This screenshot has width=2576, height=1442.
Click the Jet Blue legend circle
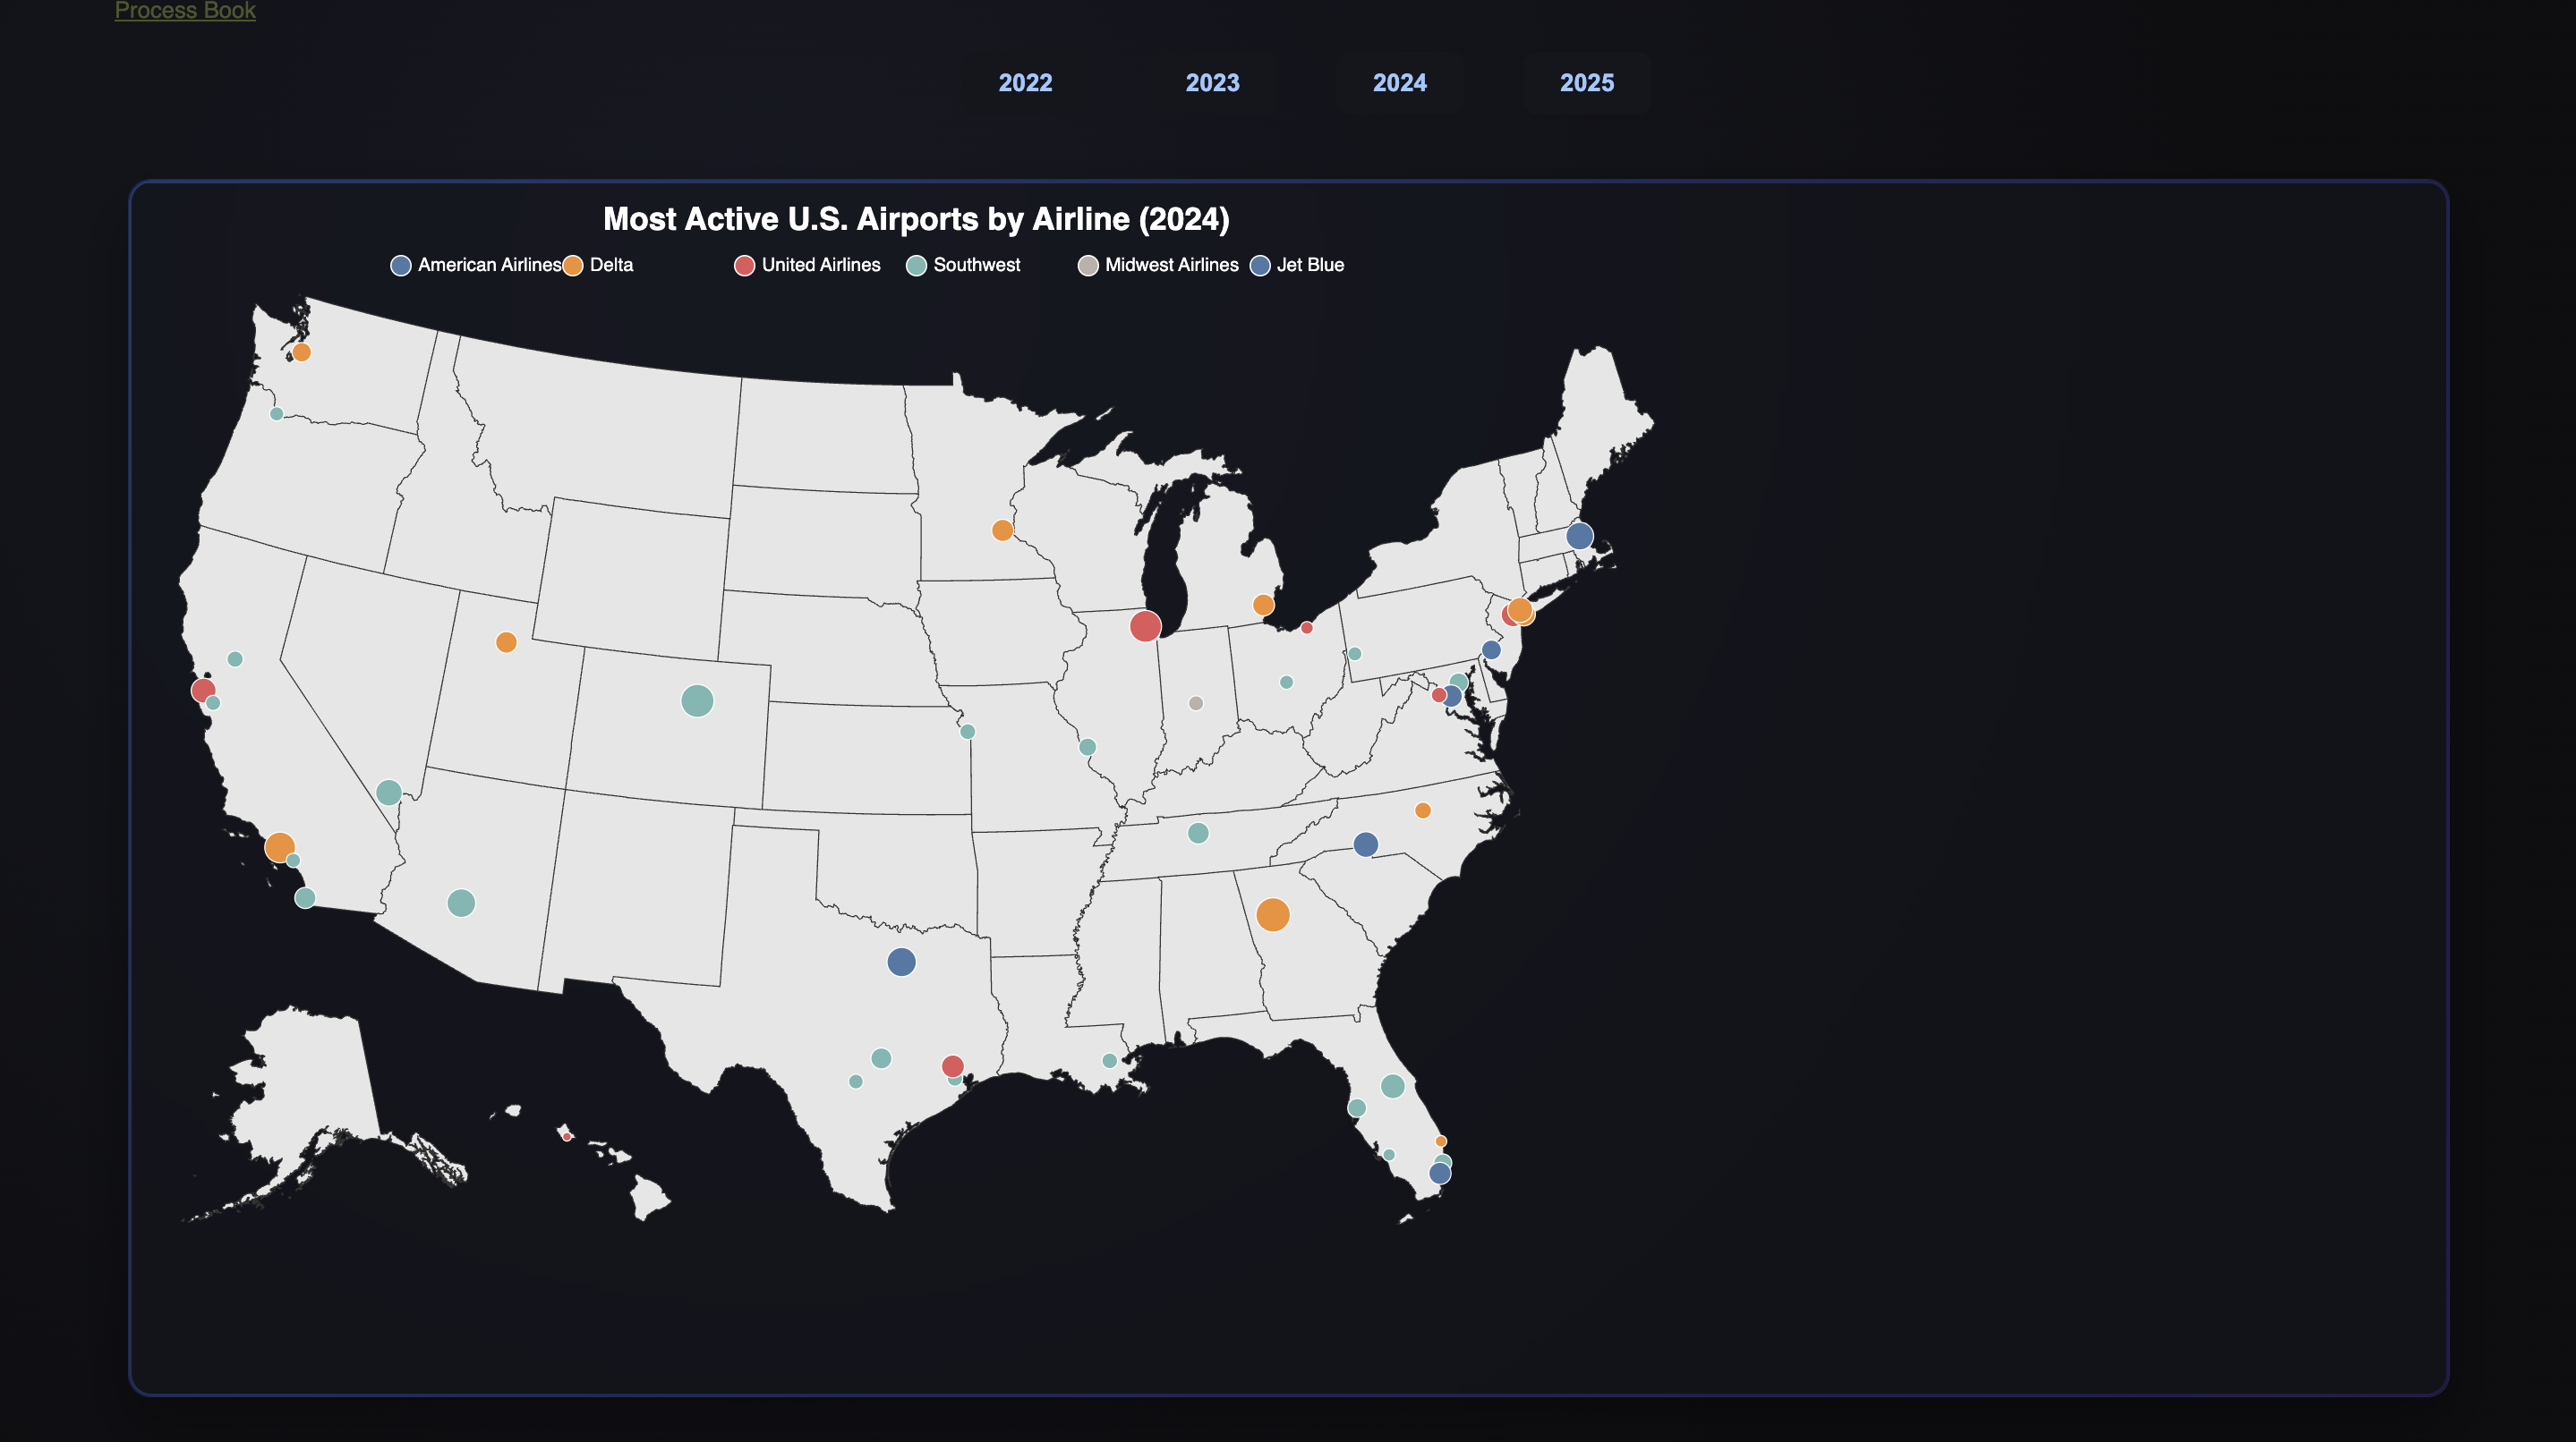point(1260,266)
